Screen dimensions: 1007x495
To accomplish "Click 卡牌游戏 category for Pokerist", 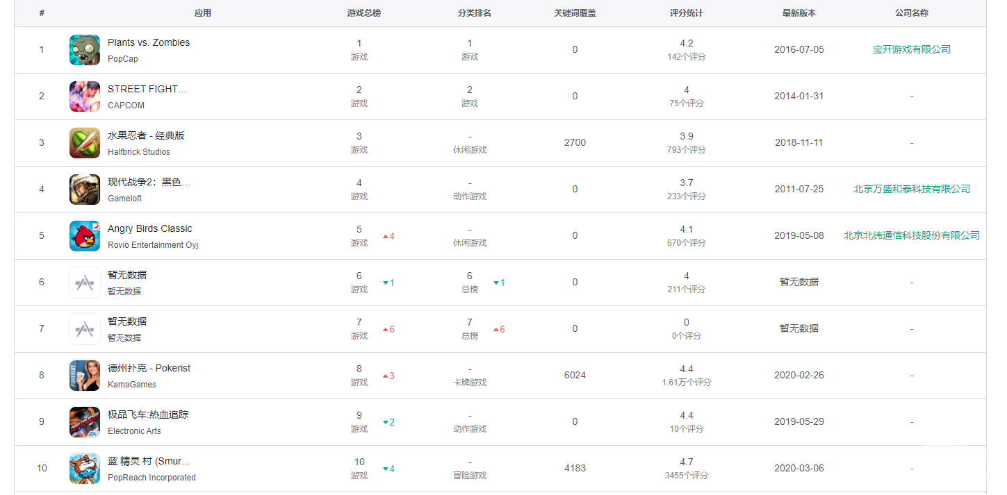I will 470,383.
